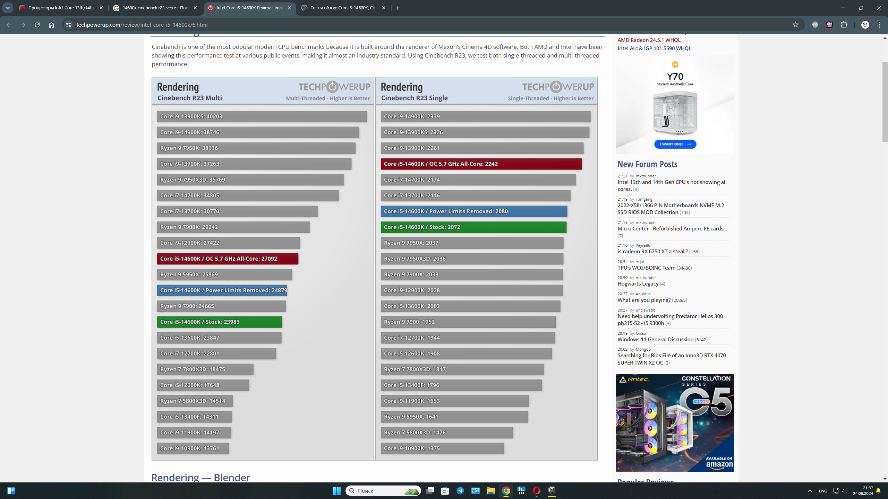Open the AMD Radeon 24.5.1 WHQL link
888x499 pixels.
(649, 40)
